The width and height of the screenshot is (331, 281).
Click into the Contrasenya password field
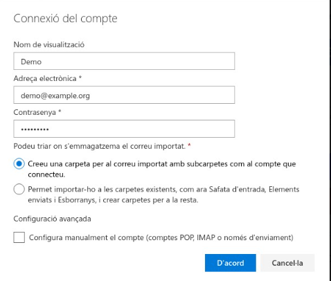tap(124, 129)
